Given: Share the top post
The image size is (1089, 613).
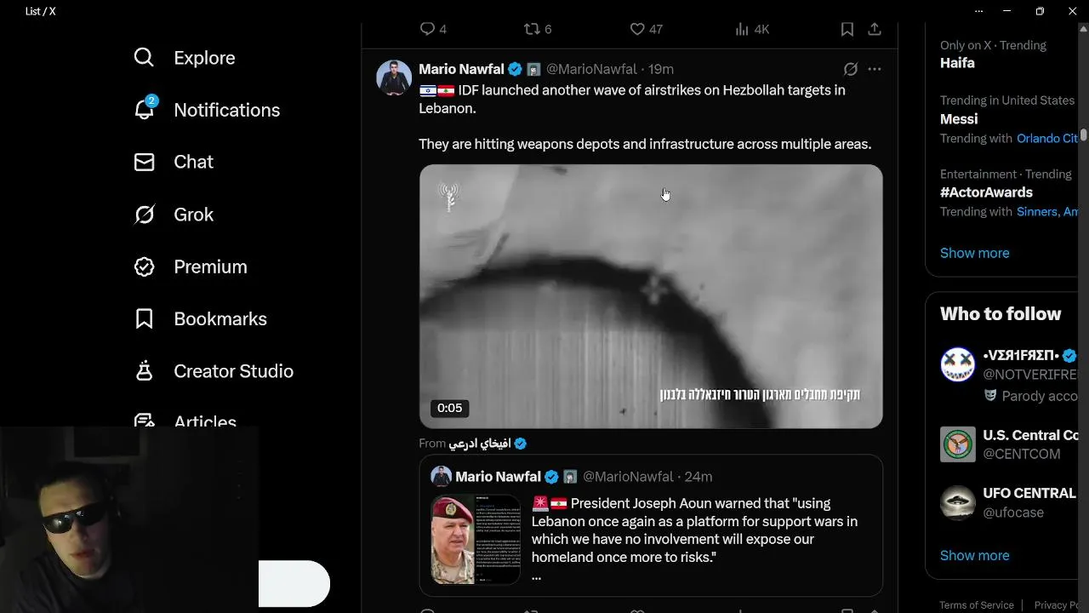Looking at the screenshot, I should pyautogui.click(x=875, y=29).
